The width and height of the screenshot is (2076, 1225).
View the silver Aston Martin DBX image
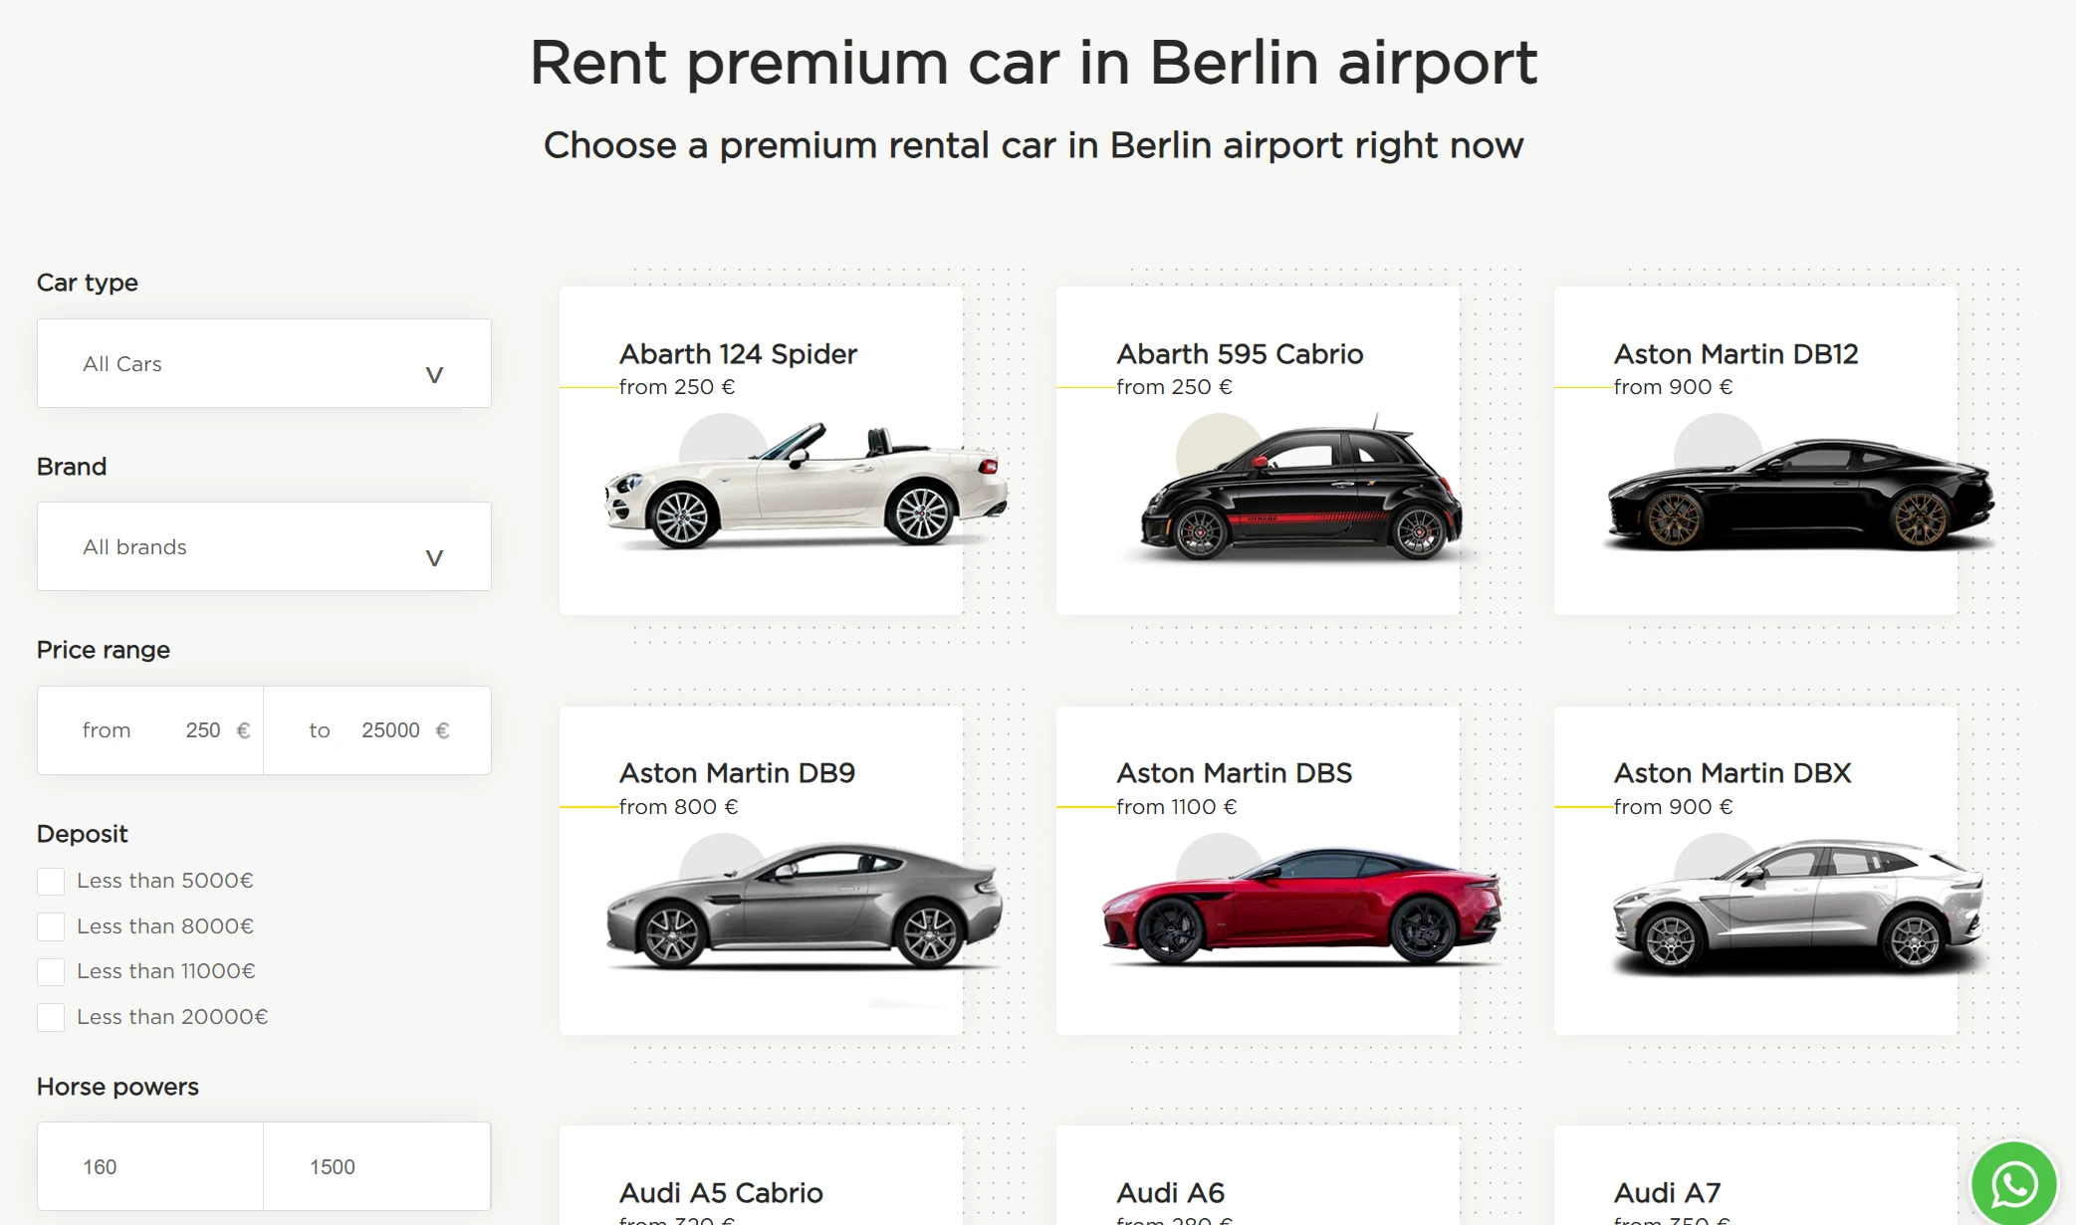(1798, 908)
